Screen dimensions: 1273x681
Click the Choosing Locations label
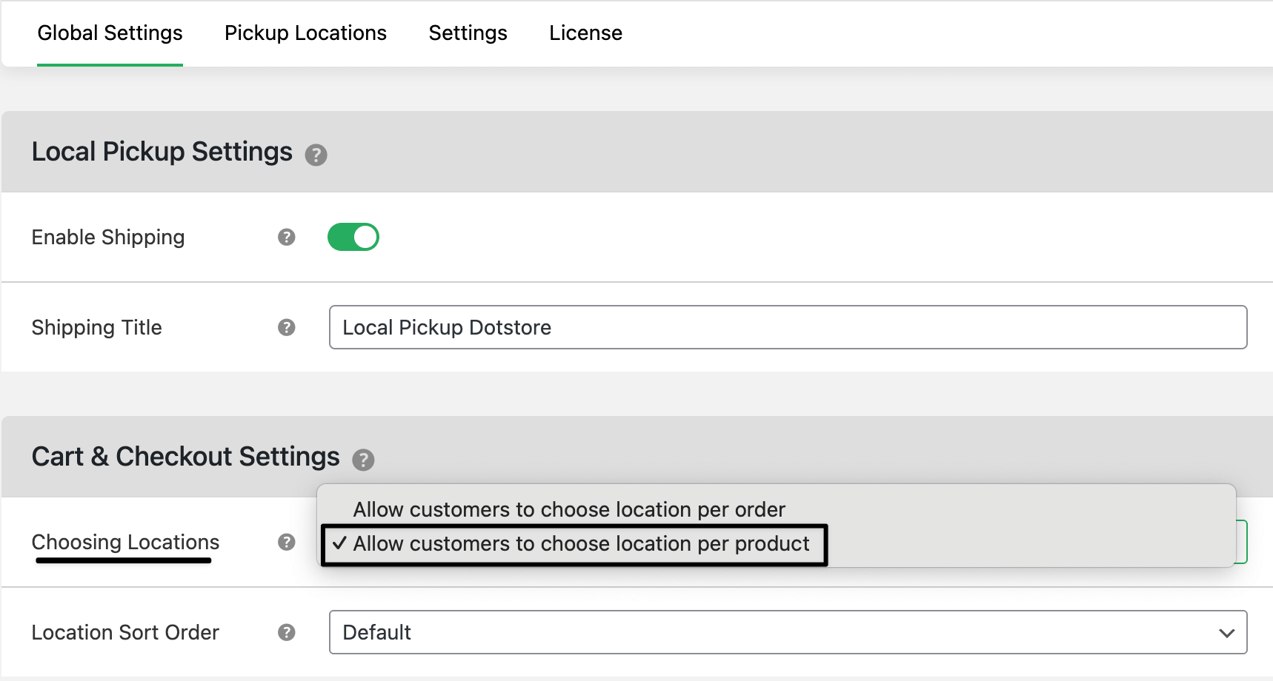click(x=125, y=542)
